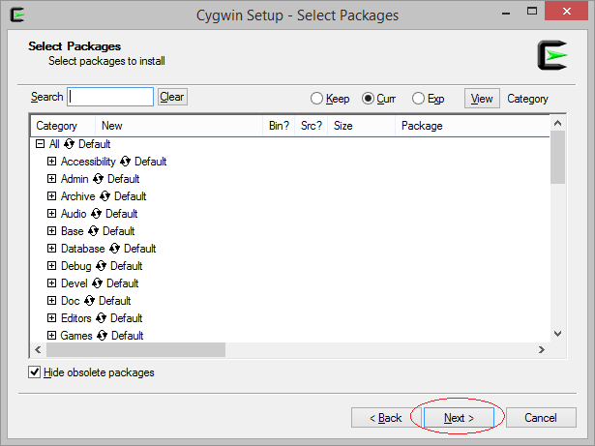
Task: Click the New column header
Action: (x=179, y=126)
